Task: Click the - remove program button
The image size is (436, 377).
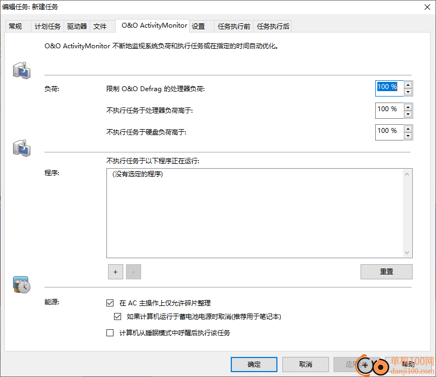Action: [x=134, y=272]
